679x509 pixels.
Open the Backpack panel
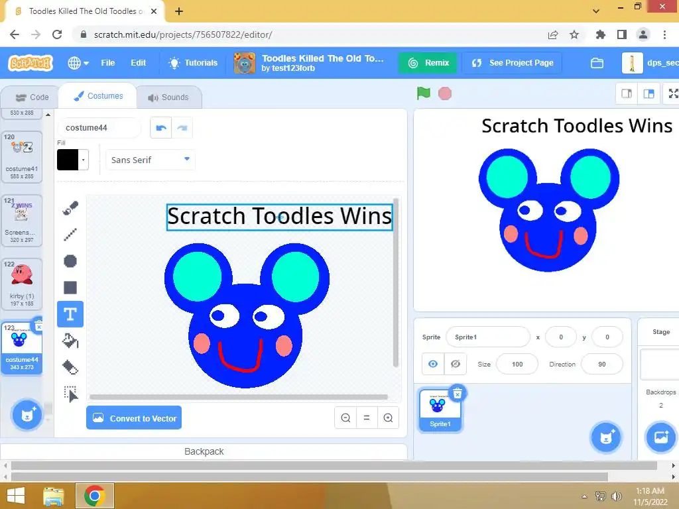(x=204, y=451)
